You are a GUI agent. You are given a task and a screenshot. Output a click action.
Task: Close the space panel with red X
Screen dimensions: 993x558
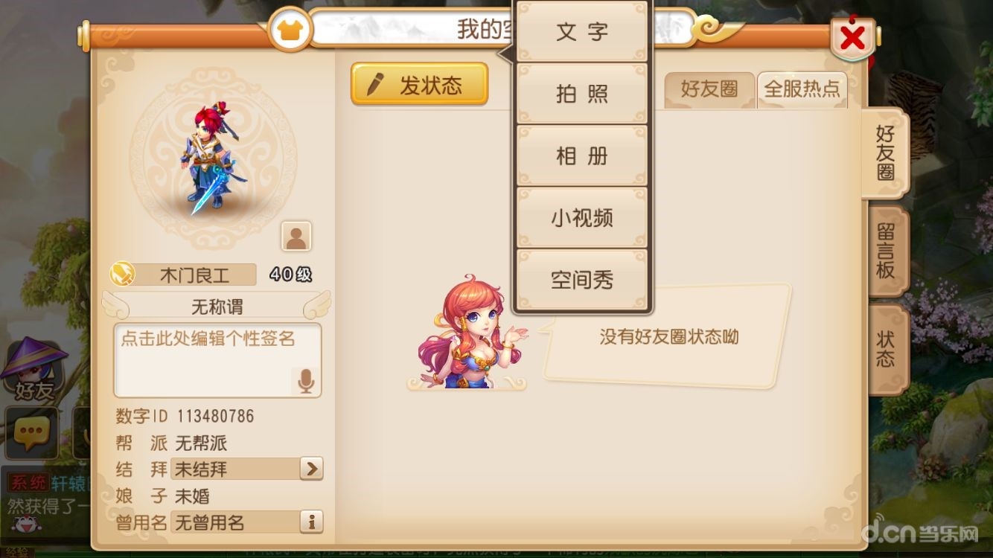point(852,36)
